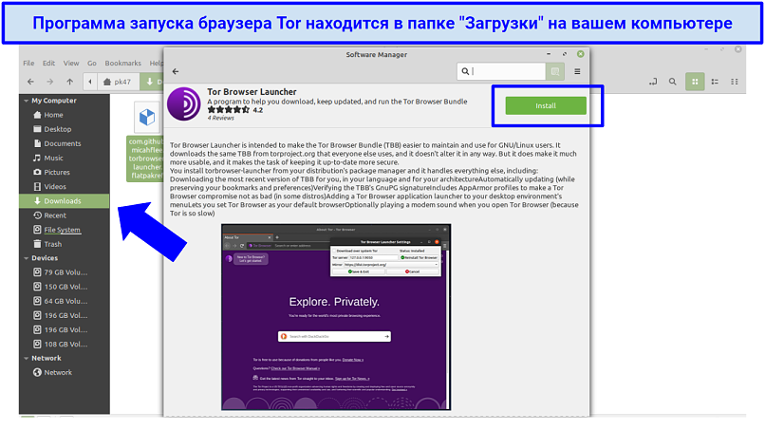
Task: Open View menu in file manager
Action: point(71,63)
